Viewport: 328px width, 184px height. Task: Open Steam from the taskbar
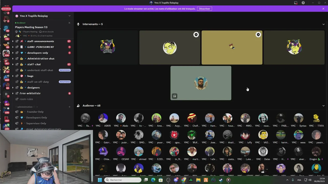click(x=221, y=180)
